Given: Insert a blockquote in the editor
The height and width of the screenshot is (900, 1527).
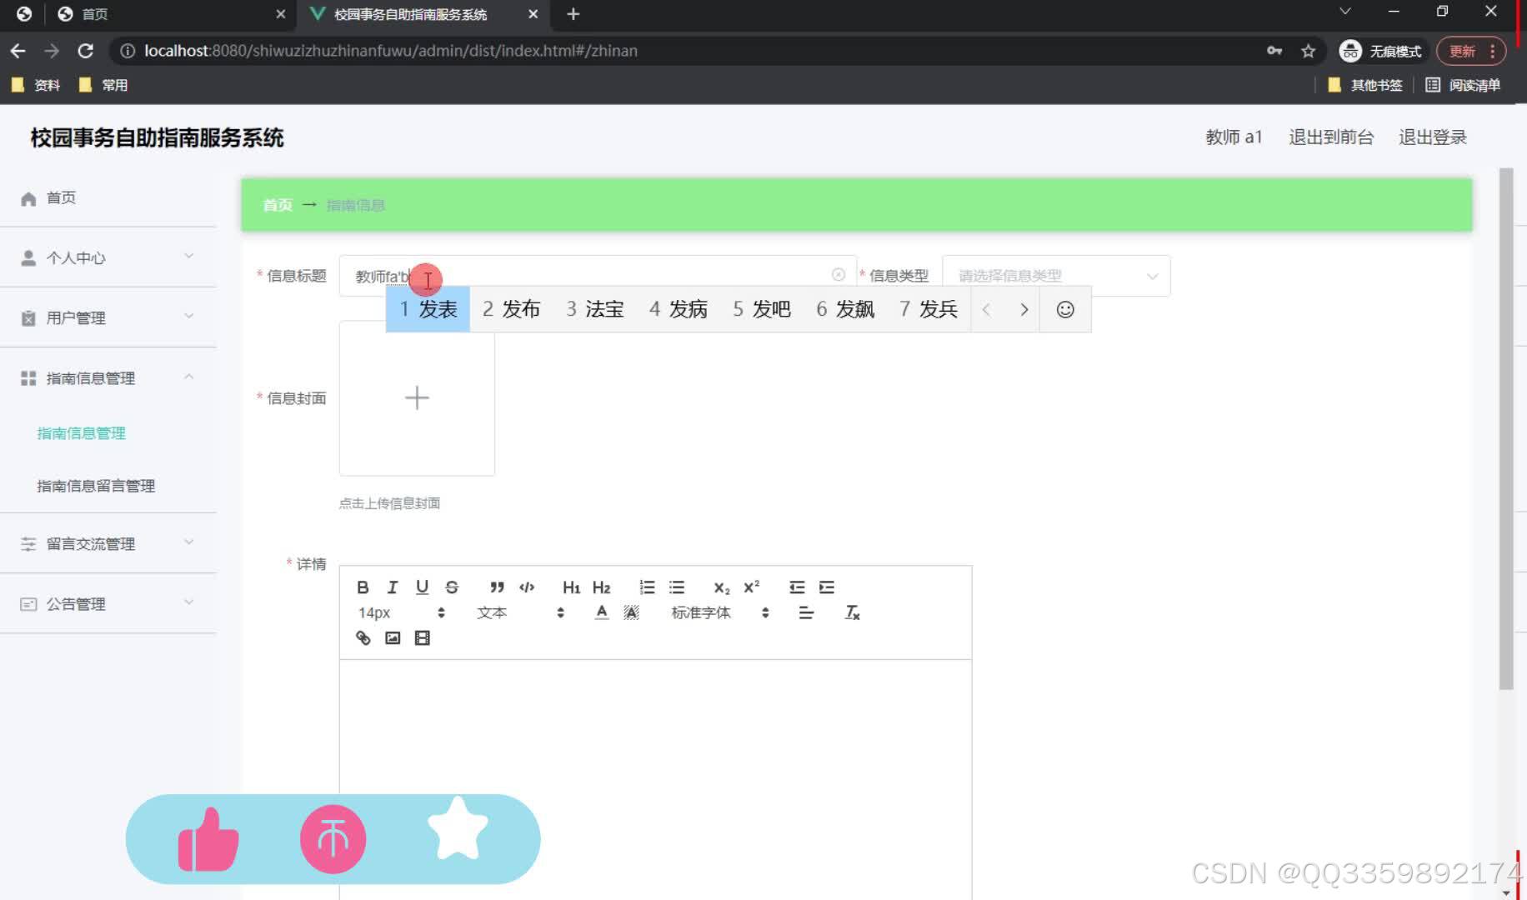Looking at the screenshot, I should click(x=497, y=587).
